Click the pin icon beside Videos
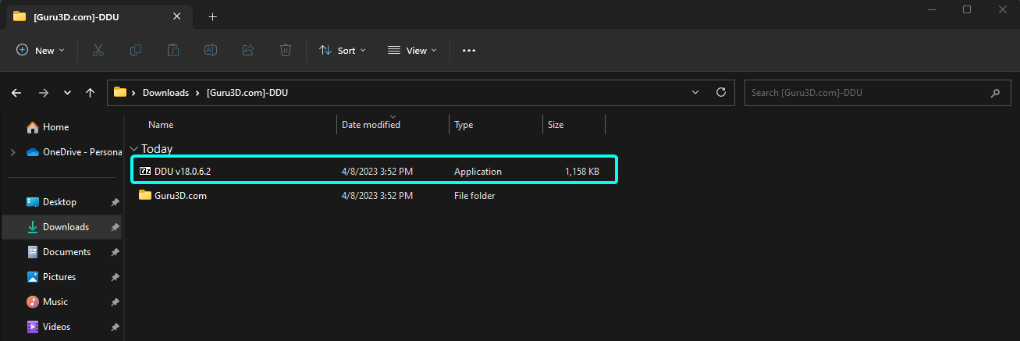The image size is (1020, 341). (115, 327)
